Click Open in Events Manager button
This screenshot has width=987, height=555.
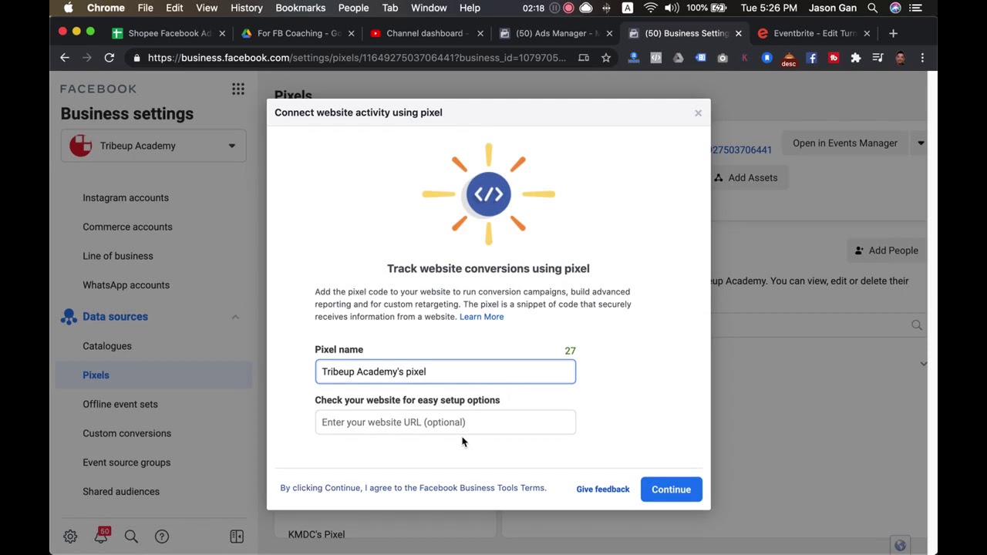[x=845, y=143]
